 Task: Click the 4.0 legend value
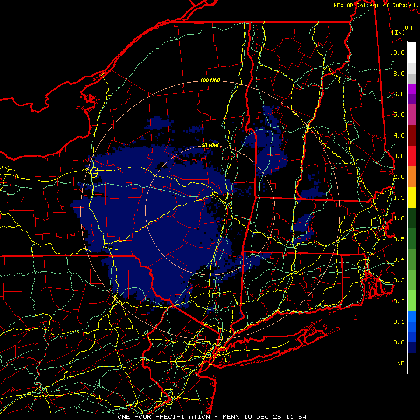click(x=399, y=135)
